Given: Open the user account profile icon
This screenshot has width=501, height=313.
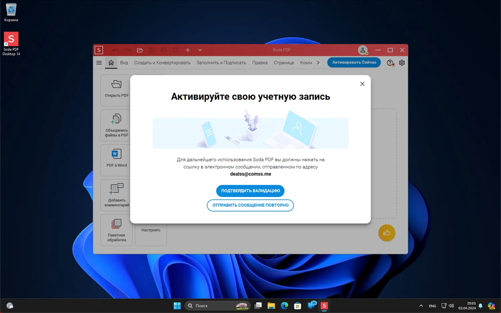Looking at the screenshot, I should pos(363,50).
